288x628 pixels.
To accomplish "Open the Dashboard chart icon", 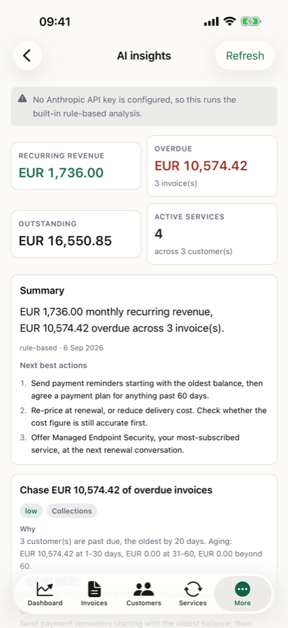I will pyautogui.click(x=45, y=589).
